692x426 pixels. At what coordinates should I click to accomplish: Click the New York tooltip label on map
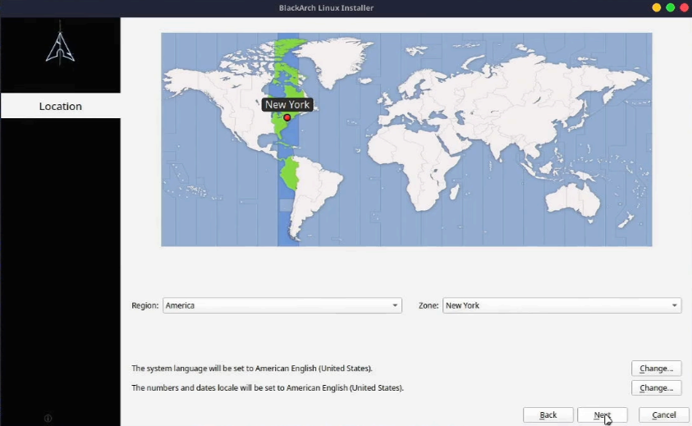point(287,104)
